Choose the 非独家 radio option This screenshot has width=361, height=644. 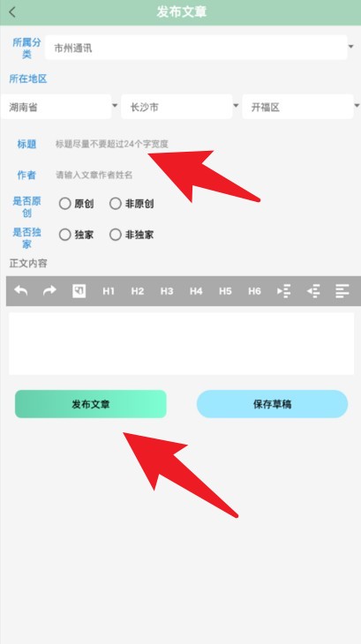pyautogui.click(x=132, y=235)
